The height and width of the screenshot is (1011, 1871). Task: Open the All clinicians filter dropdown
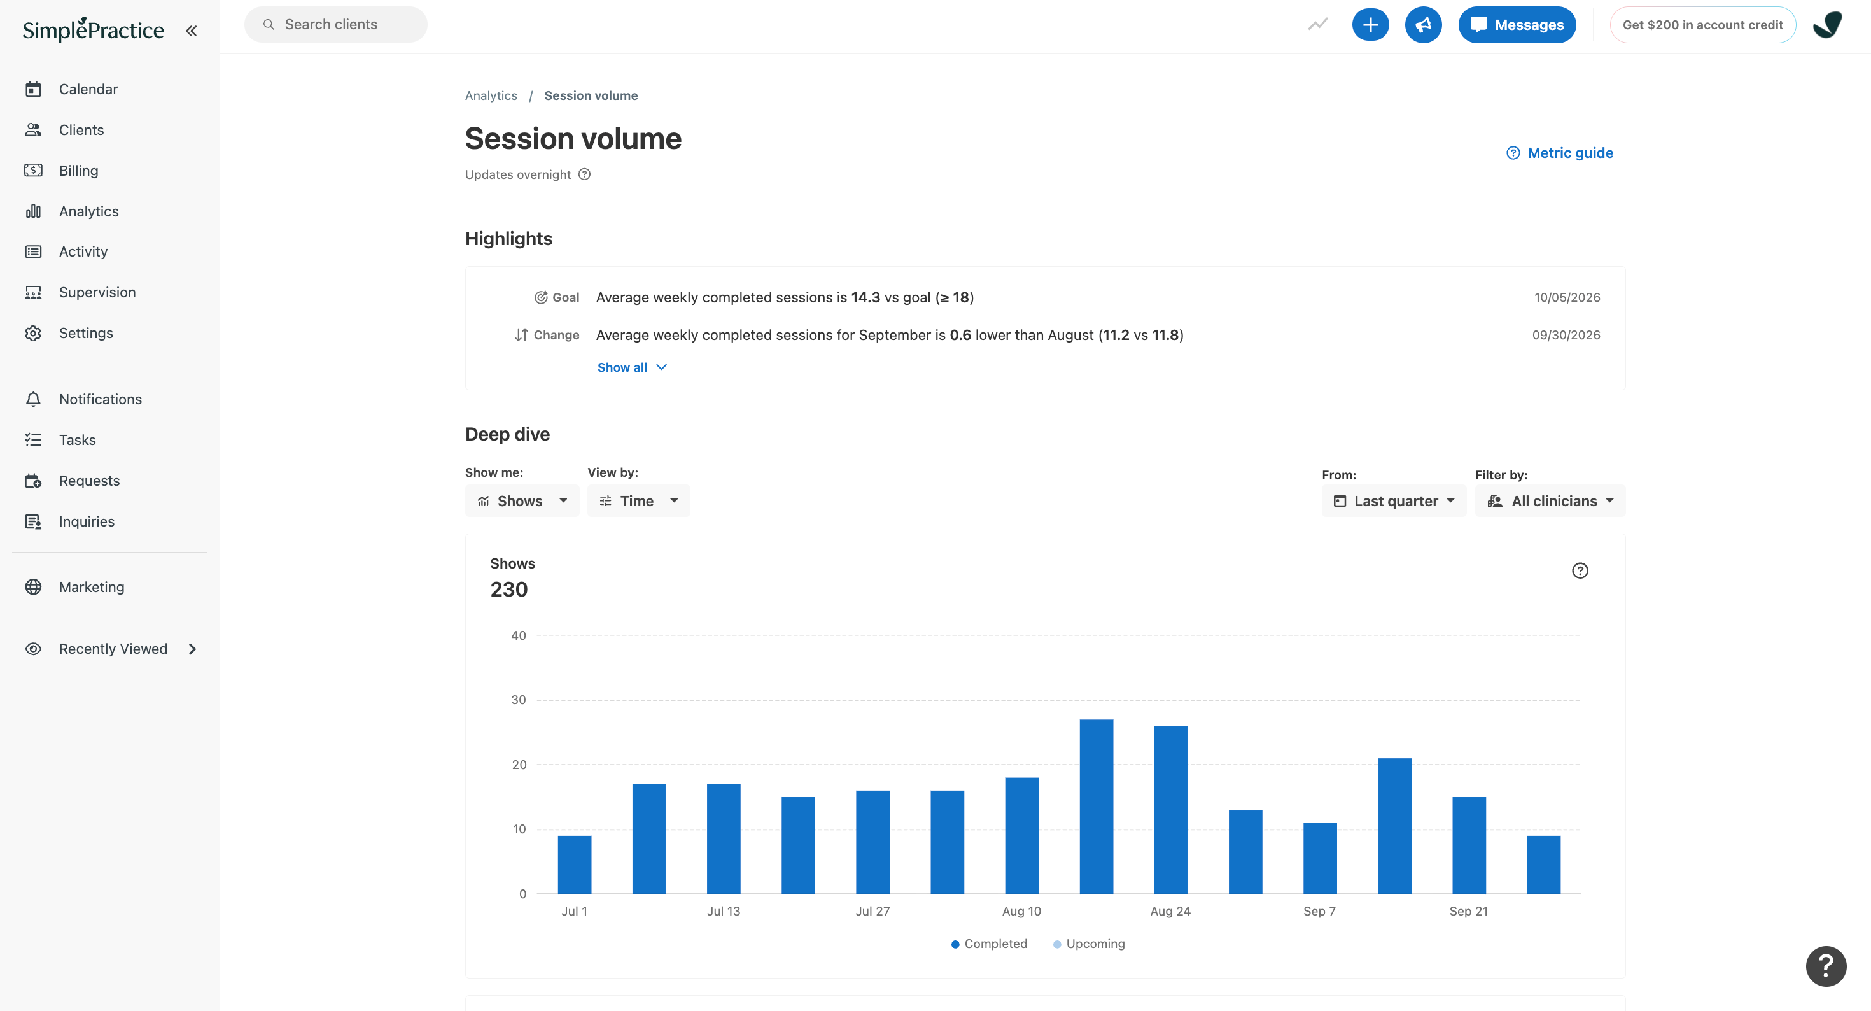point(1549,501)
